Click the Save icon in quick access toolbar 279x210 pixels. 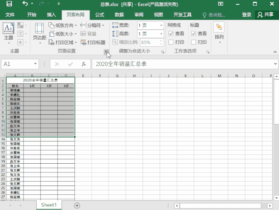point(9,4)
